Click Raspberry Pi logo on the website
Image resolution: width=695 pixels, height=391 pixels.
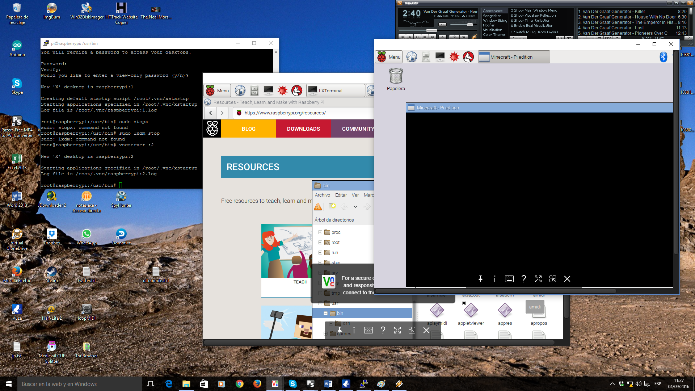pos(212,129)
